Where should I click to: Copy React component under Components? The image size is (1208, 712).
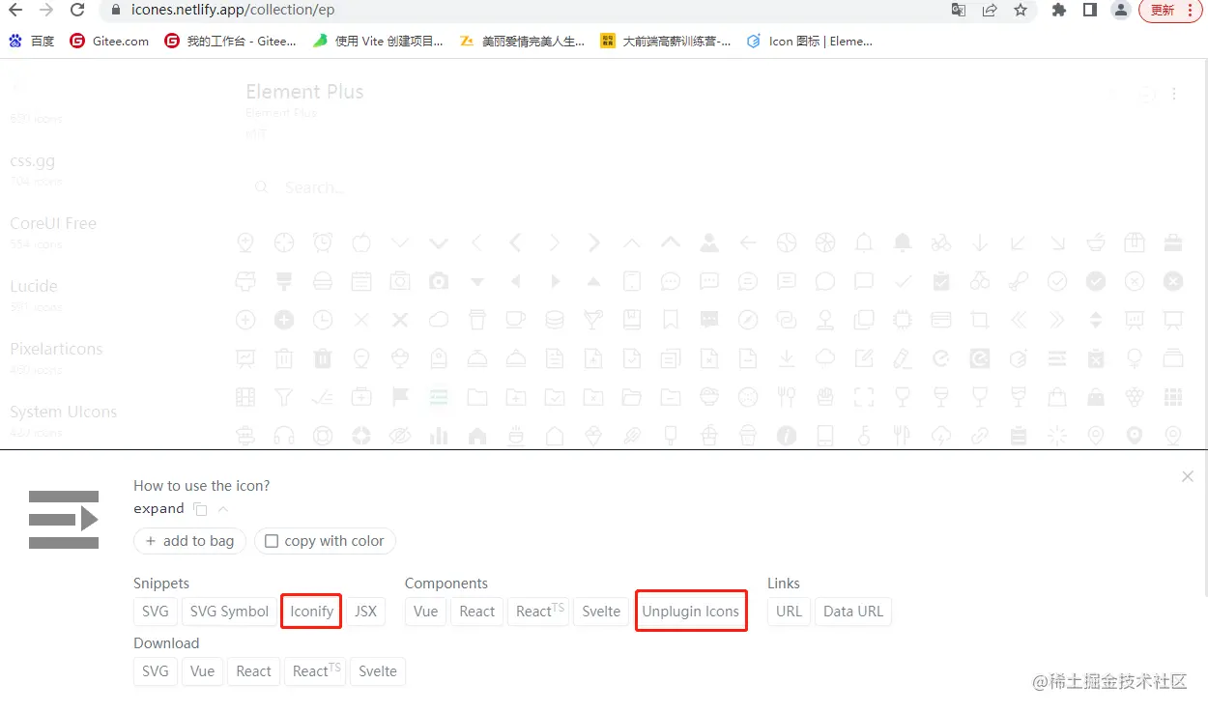pos(476,612)
